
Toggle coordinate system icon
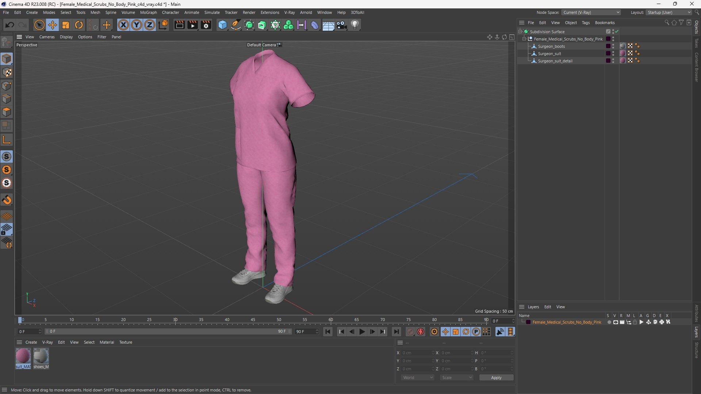point(164,25)
